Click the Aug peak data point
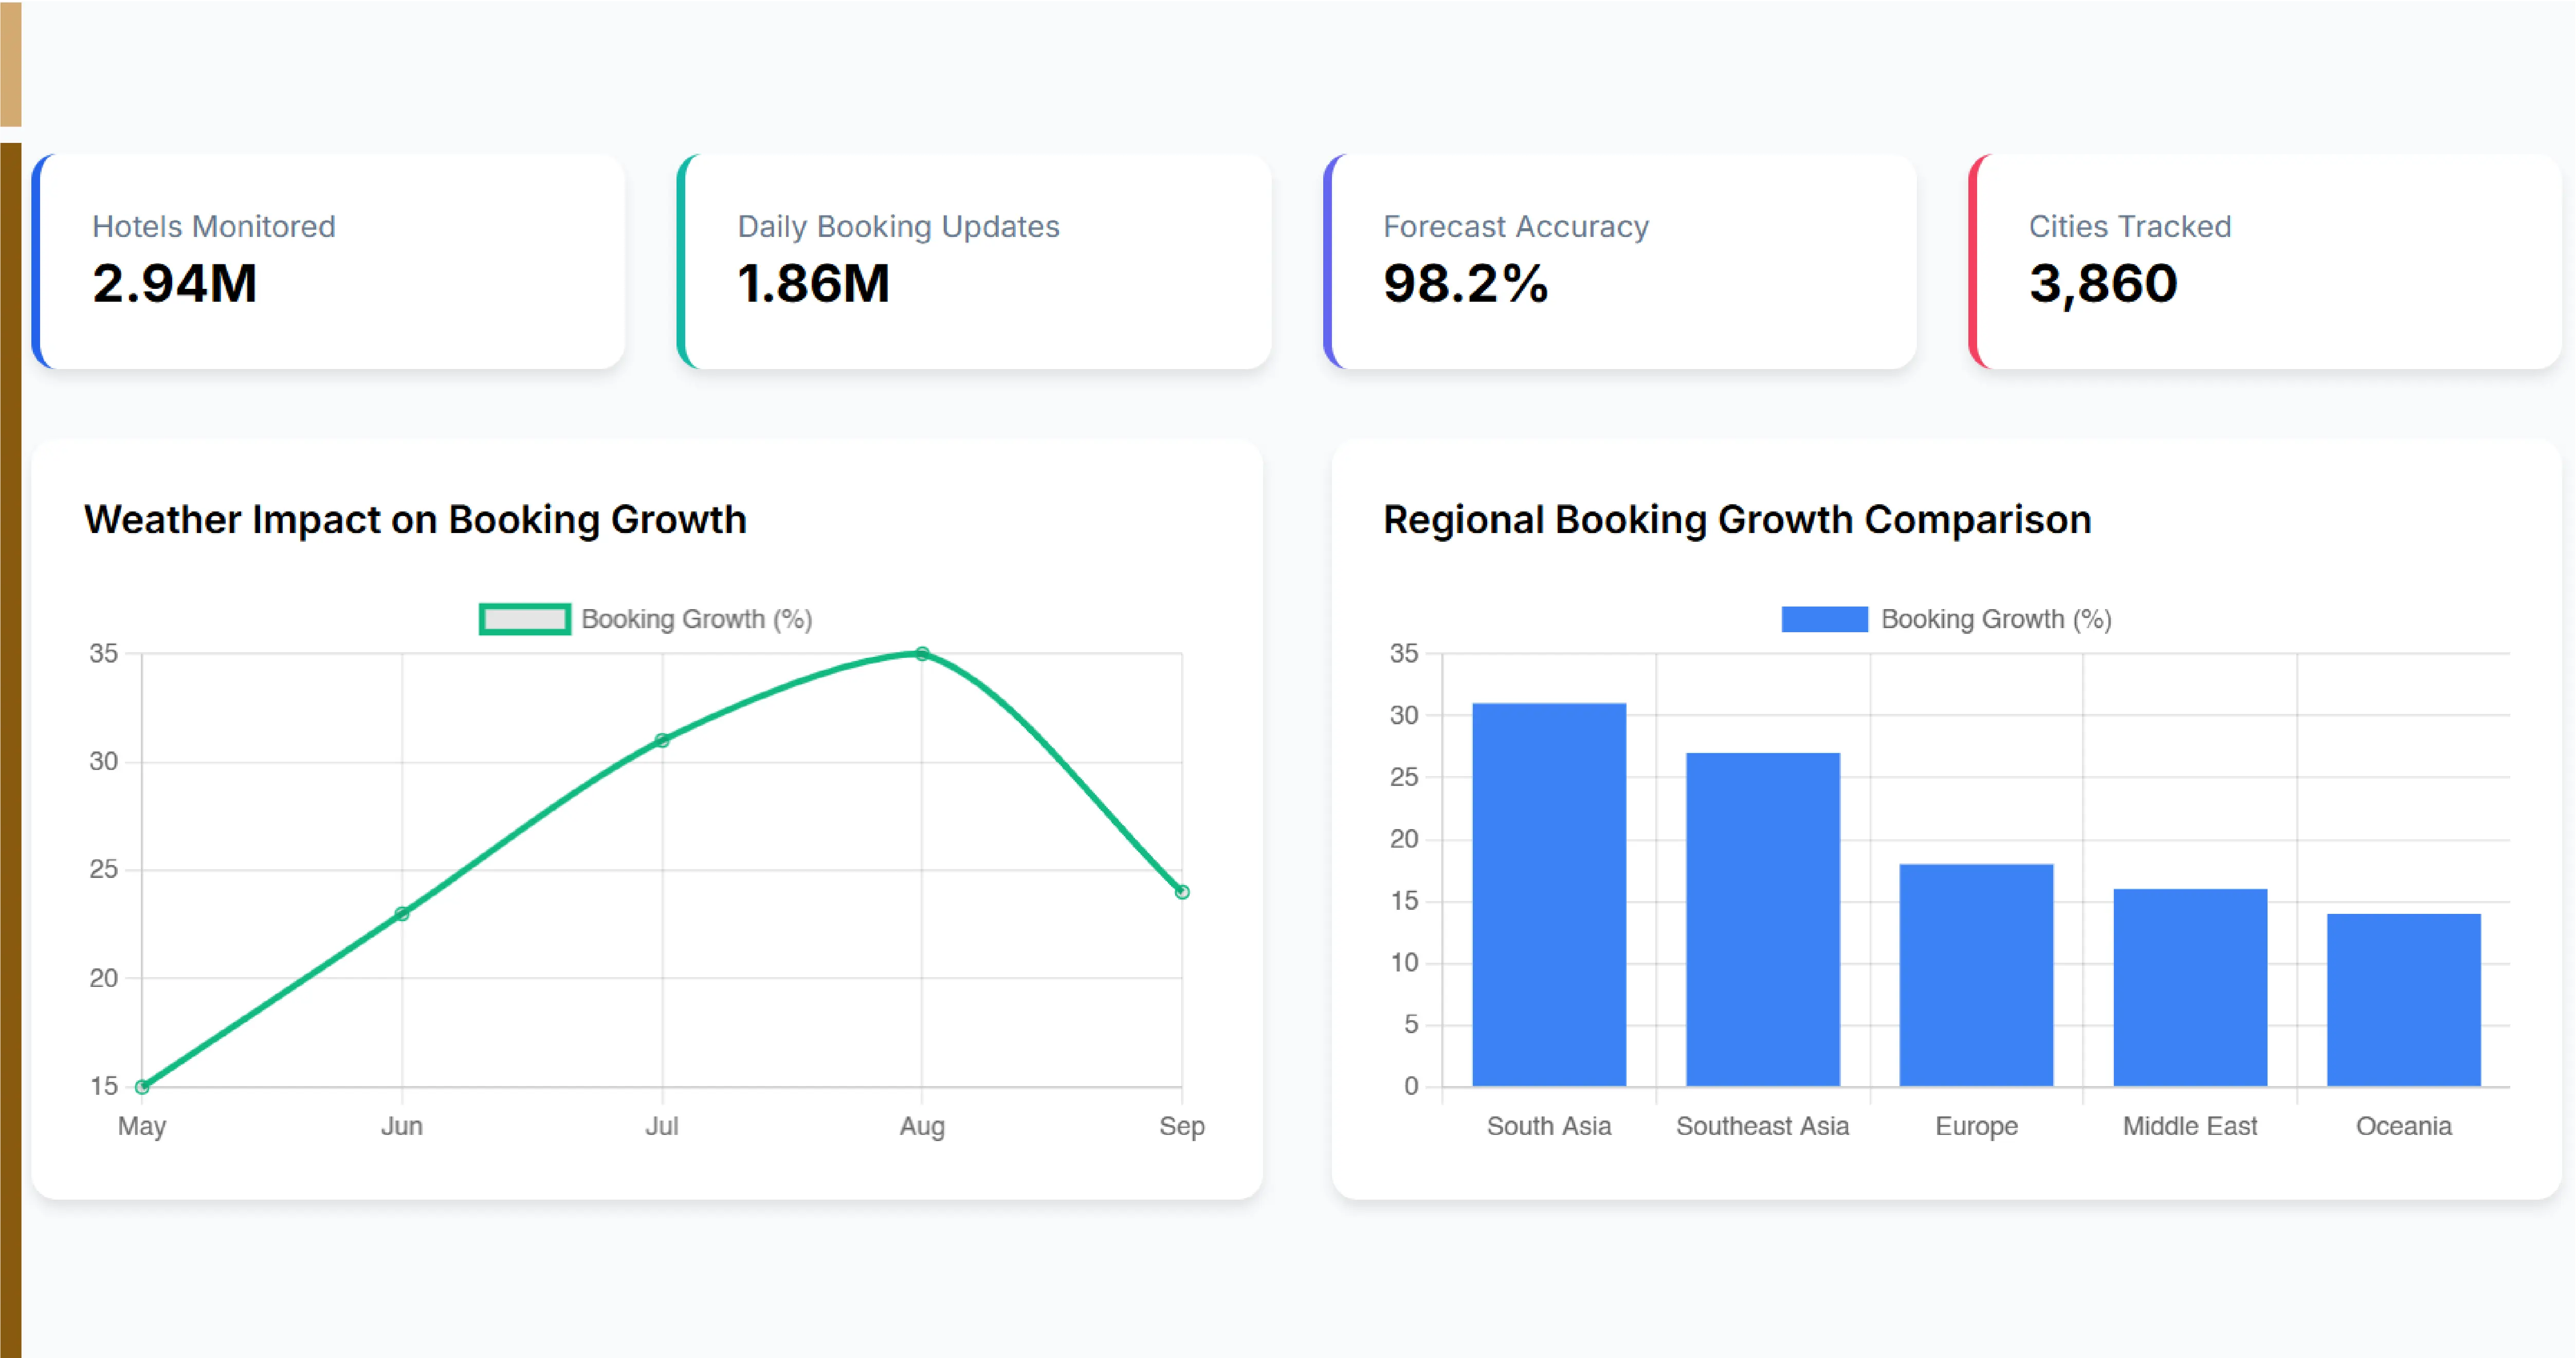 tap(922, 654)
